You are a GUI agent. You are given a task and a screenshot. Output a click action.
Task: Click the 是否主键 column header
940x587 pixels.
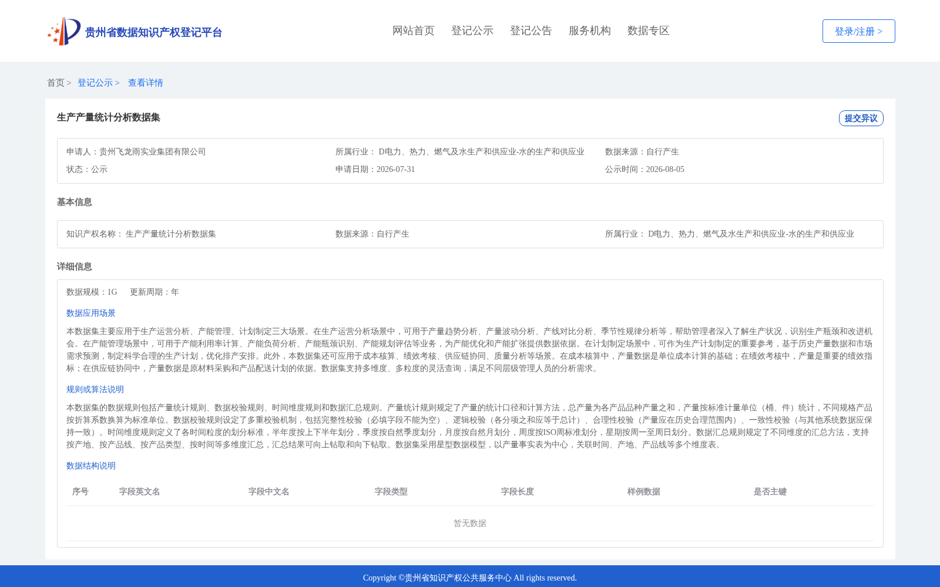[770, 491]
